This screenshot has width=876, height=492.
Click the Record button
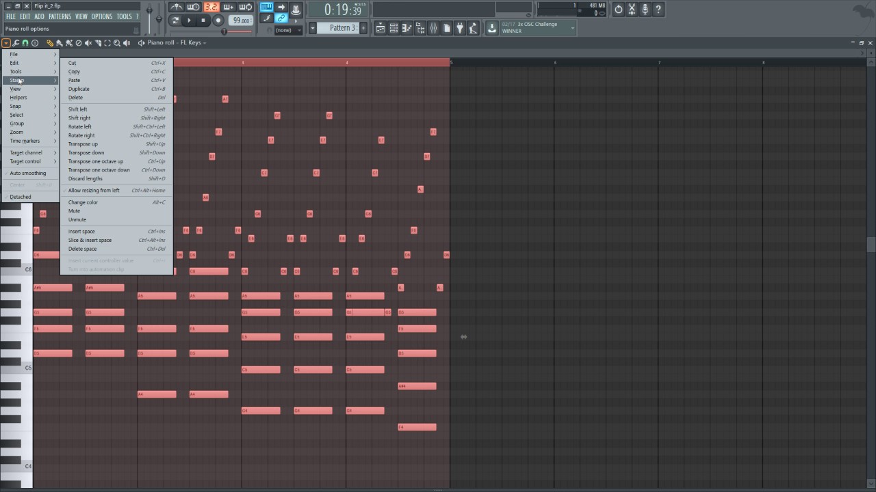[x=218, y=20]
